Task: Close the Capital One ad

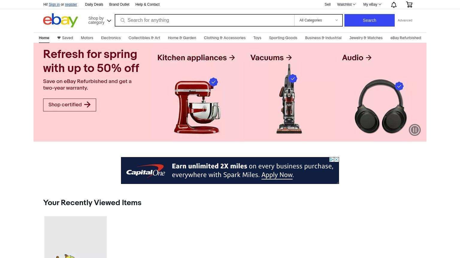Action: [x=337, y=160]
